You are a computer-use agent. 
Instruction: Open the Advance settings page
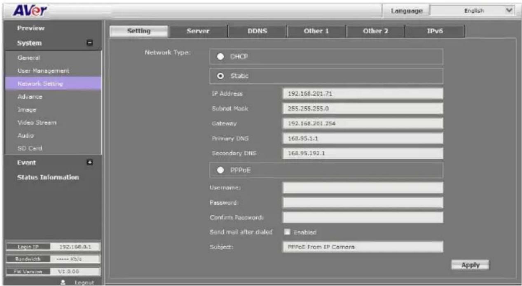point(30,97)
